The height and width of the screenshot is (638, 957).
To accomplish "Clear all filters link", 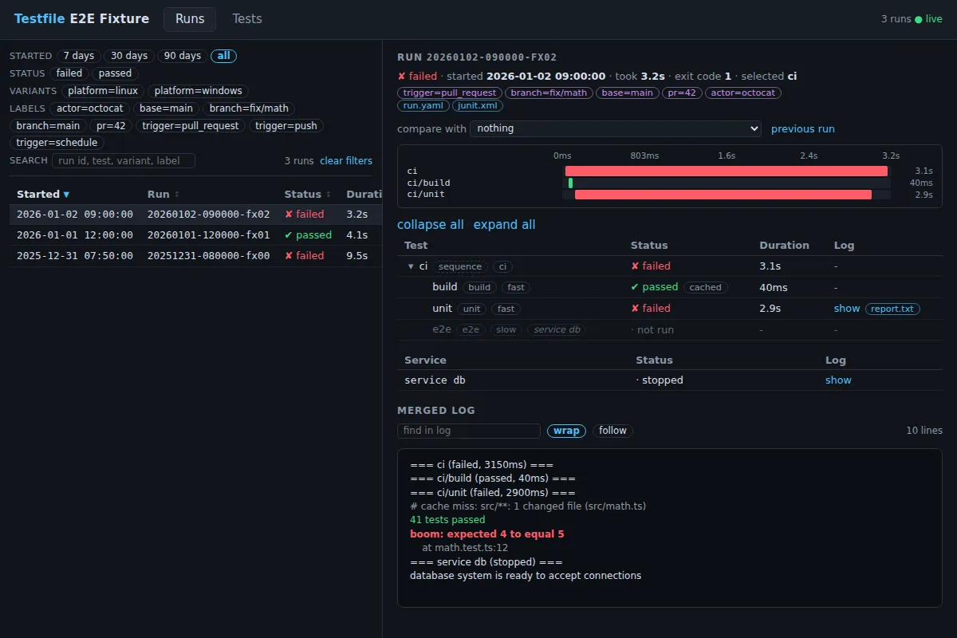I will point(346,161).
